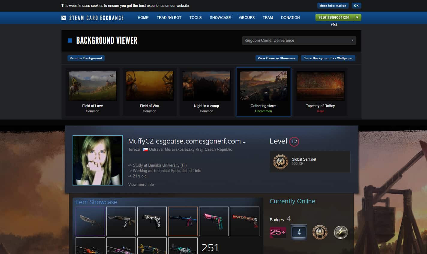The width and height of the screenshot is (427, 254).
Task: Open the Global Sentinel badge icon
Action: coord(281,162)
